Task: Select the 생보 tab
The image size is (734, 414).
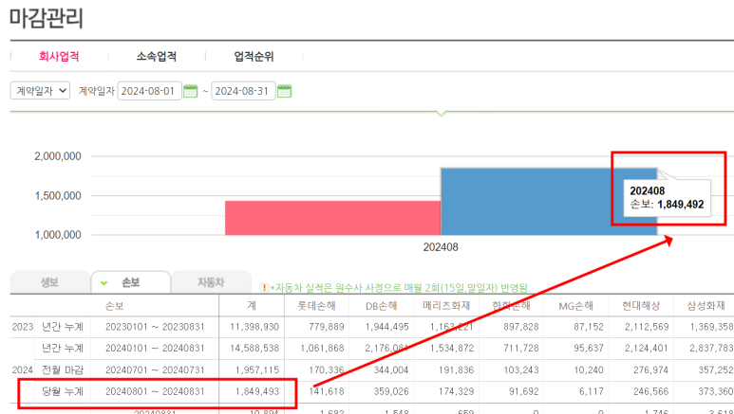Action: [x=49, y=282]
